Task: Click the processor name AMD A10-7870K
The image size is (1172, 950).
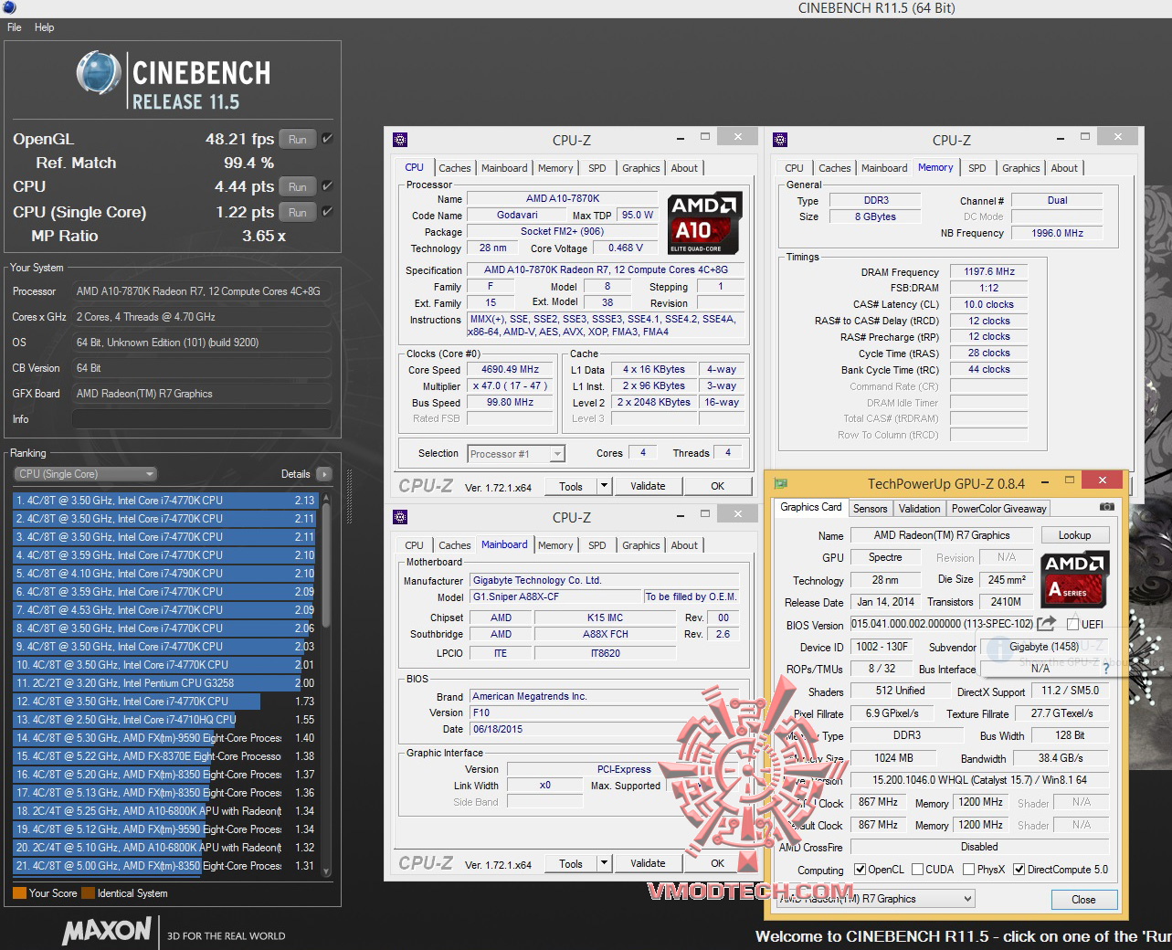Action: (563, 198)
